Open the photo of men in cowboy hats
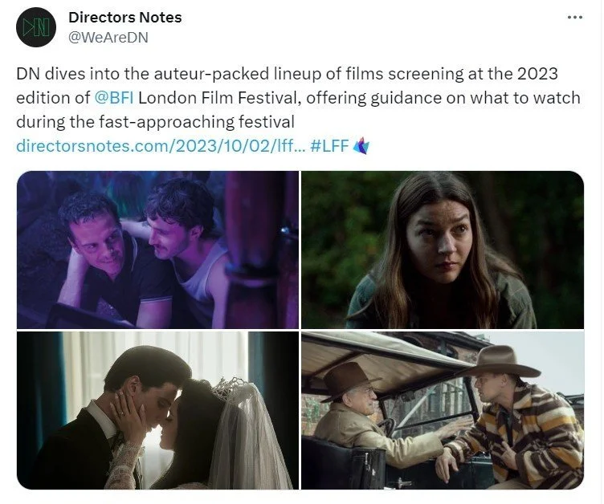Viewport: 604px width, 504px height. coord(443,410)
